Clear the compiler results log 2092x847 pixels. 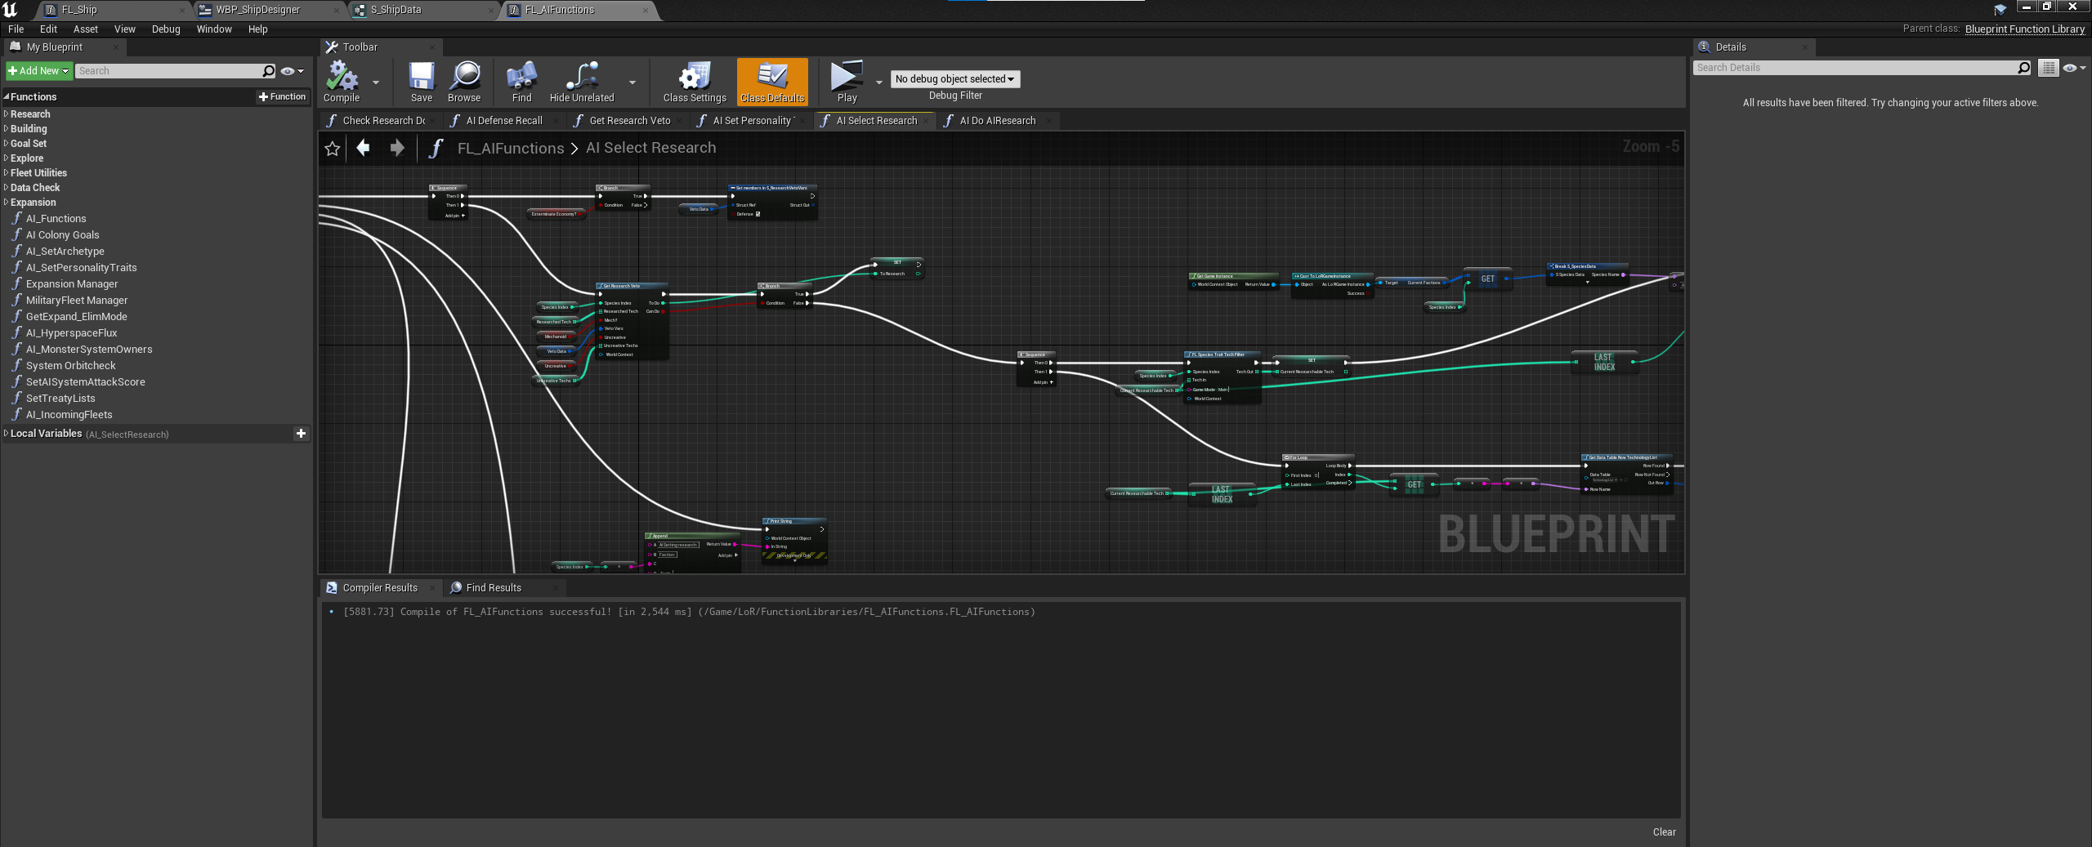pyautogui.click(x=1663, y=832)
